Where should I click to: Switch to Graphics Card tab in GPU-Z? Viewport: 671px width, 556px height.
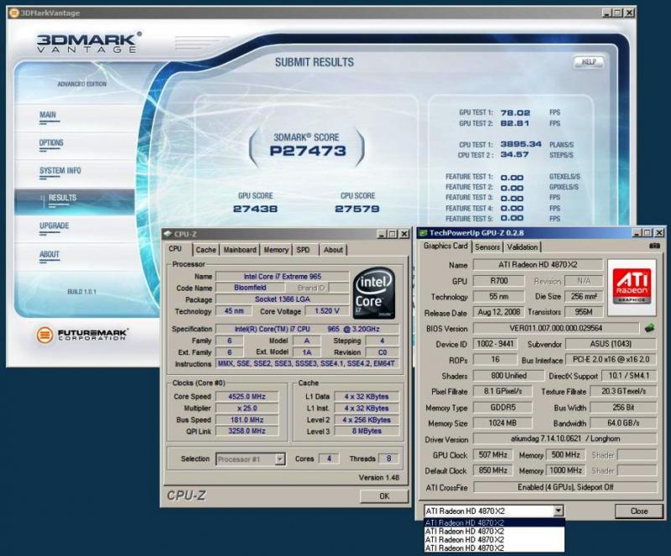(445, 246)
